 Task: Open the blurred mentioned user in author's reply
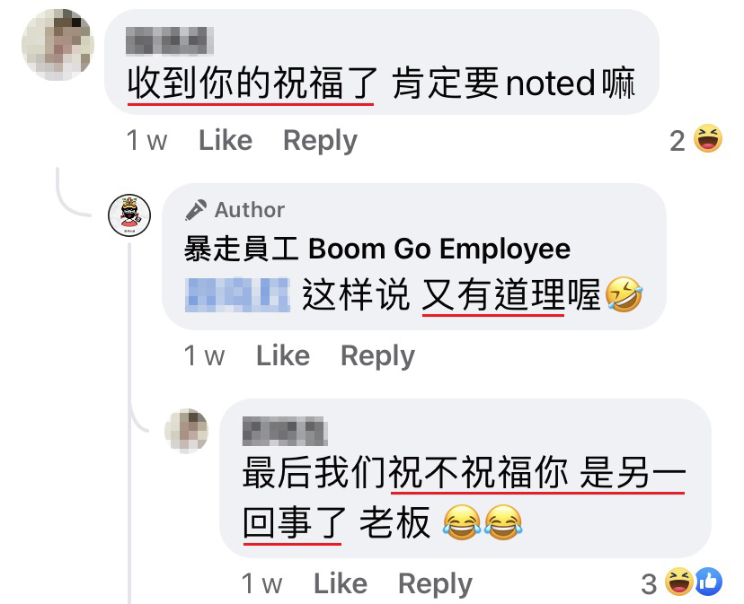point(237,295)
